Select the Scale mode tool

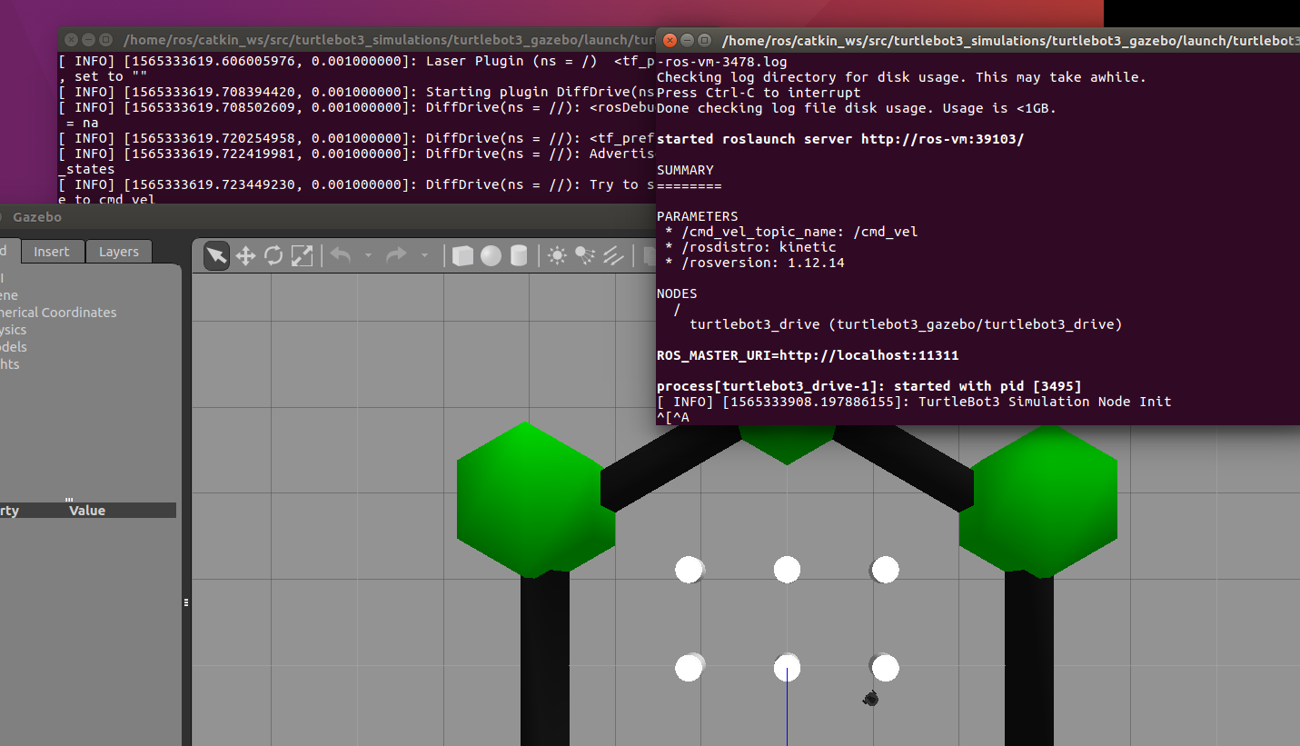tap(303, 255)
